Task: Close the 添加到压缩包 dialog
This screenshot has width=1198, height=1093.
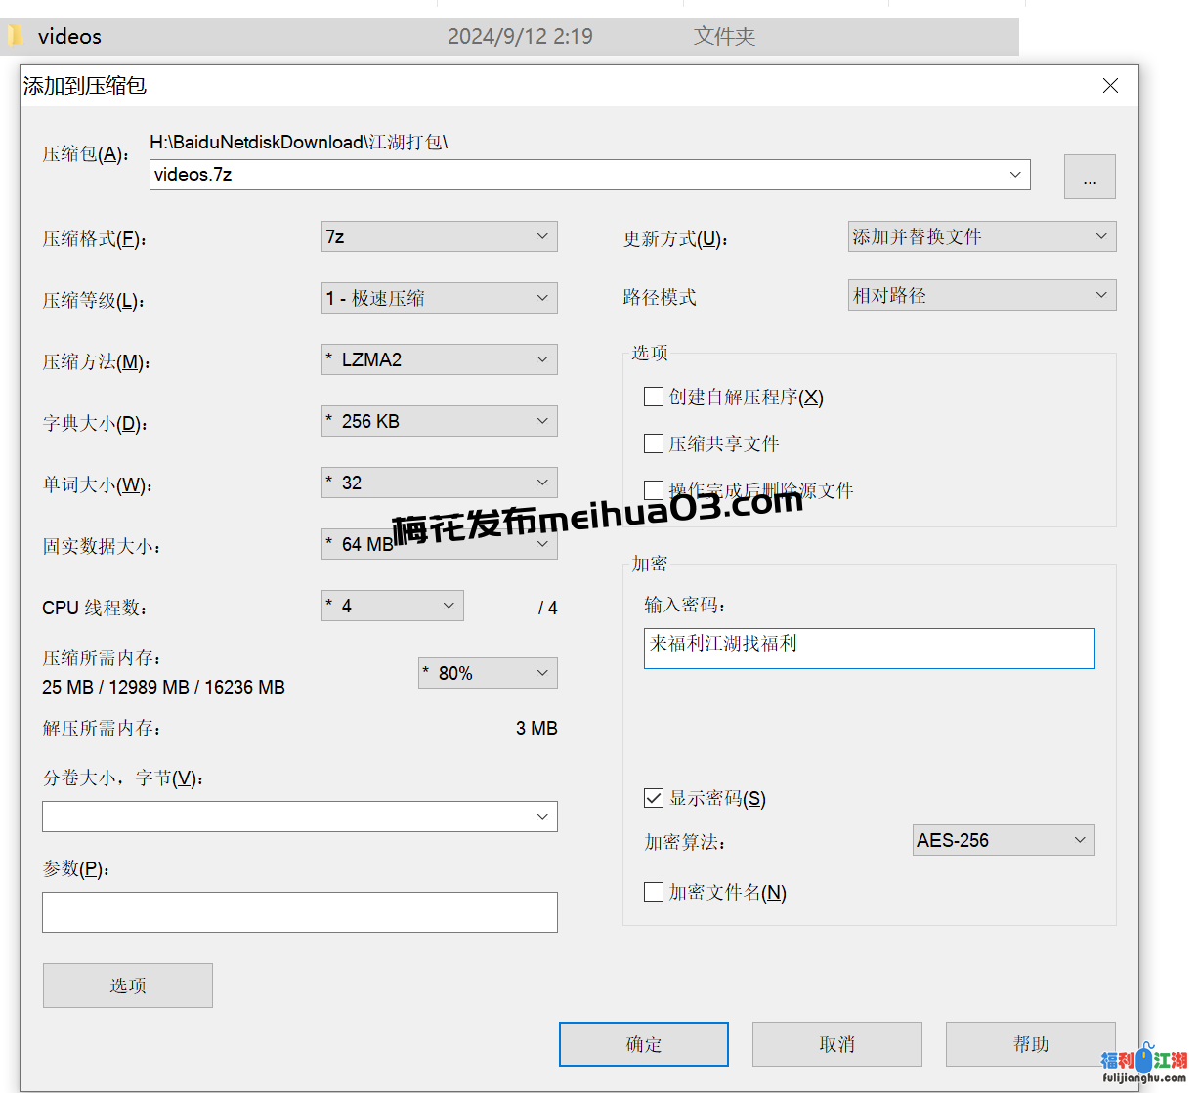Action: [x=1110, y=86]
